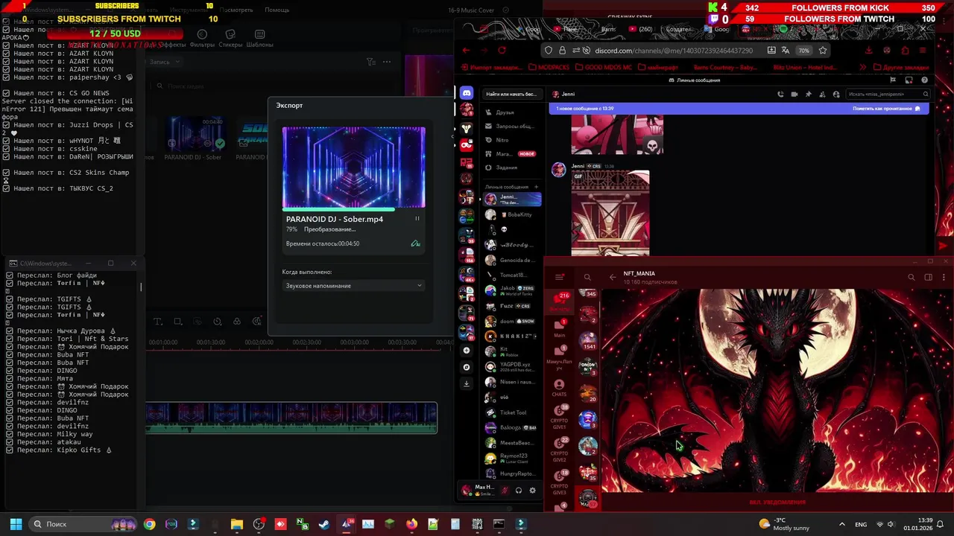Add friends to the Jenni DM
This screenshot has width=954, height=536.
822,95
